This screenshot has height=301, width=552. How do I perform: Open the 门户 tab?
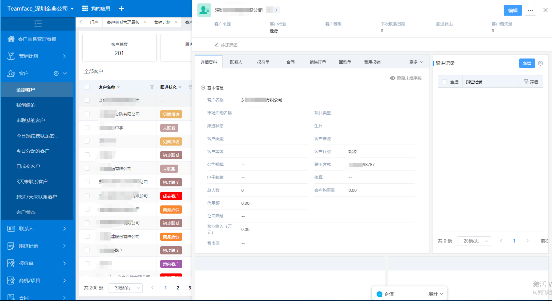coord(94,22)
